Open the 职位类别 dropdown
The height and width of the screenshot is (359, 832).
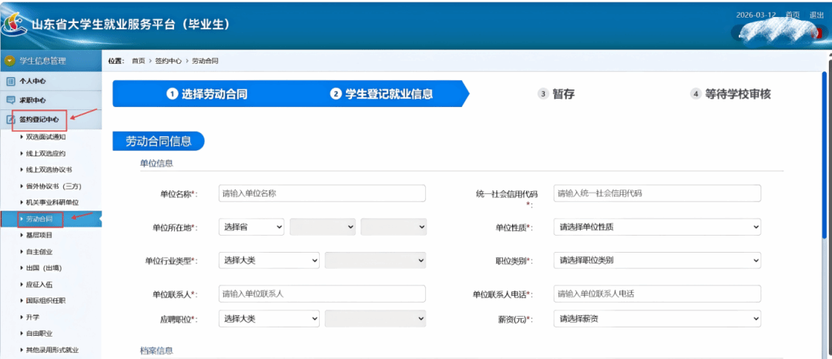(657, 260)
